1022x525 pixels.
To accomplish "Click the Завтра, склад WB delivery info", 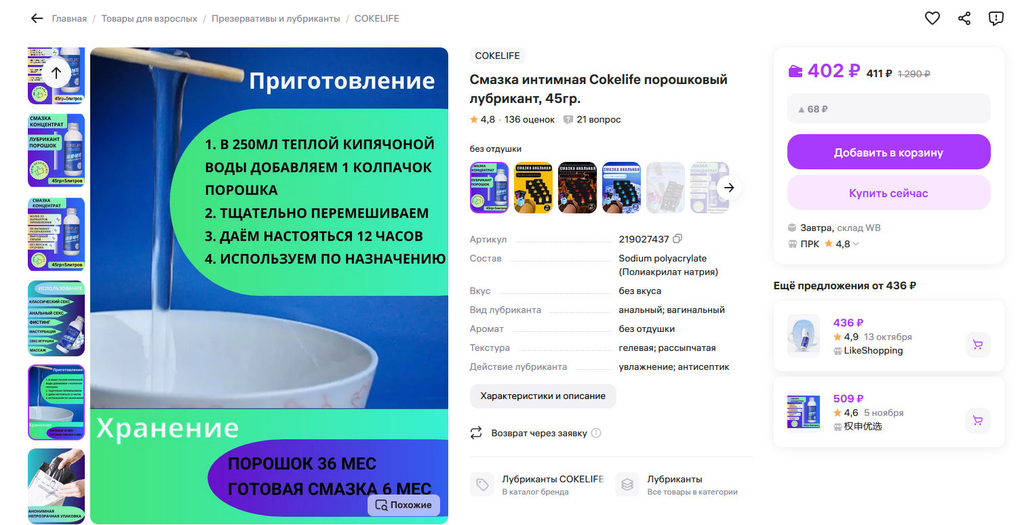I will [840, 228].
